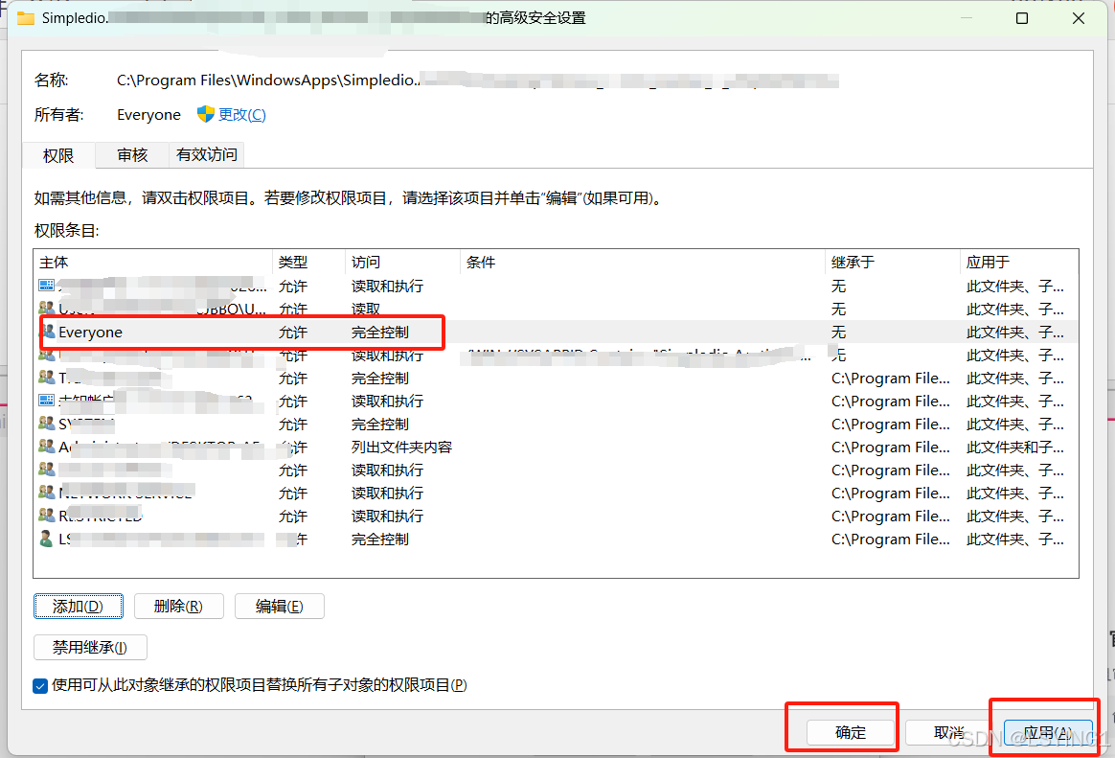Open the 有效访问 tab

pyautogui.click(x=206, y=154)
